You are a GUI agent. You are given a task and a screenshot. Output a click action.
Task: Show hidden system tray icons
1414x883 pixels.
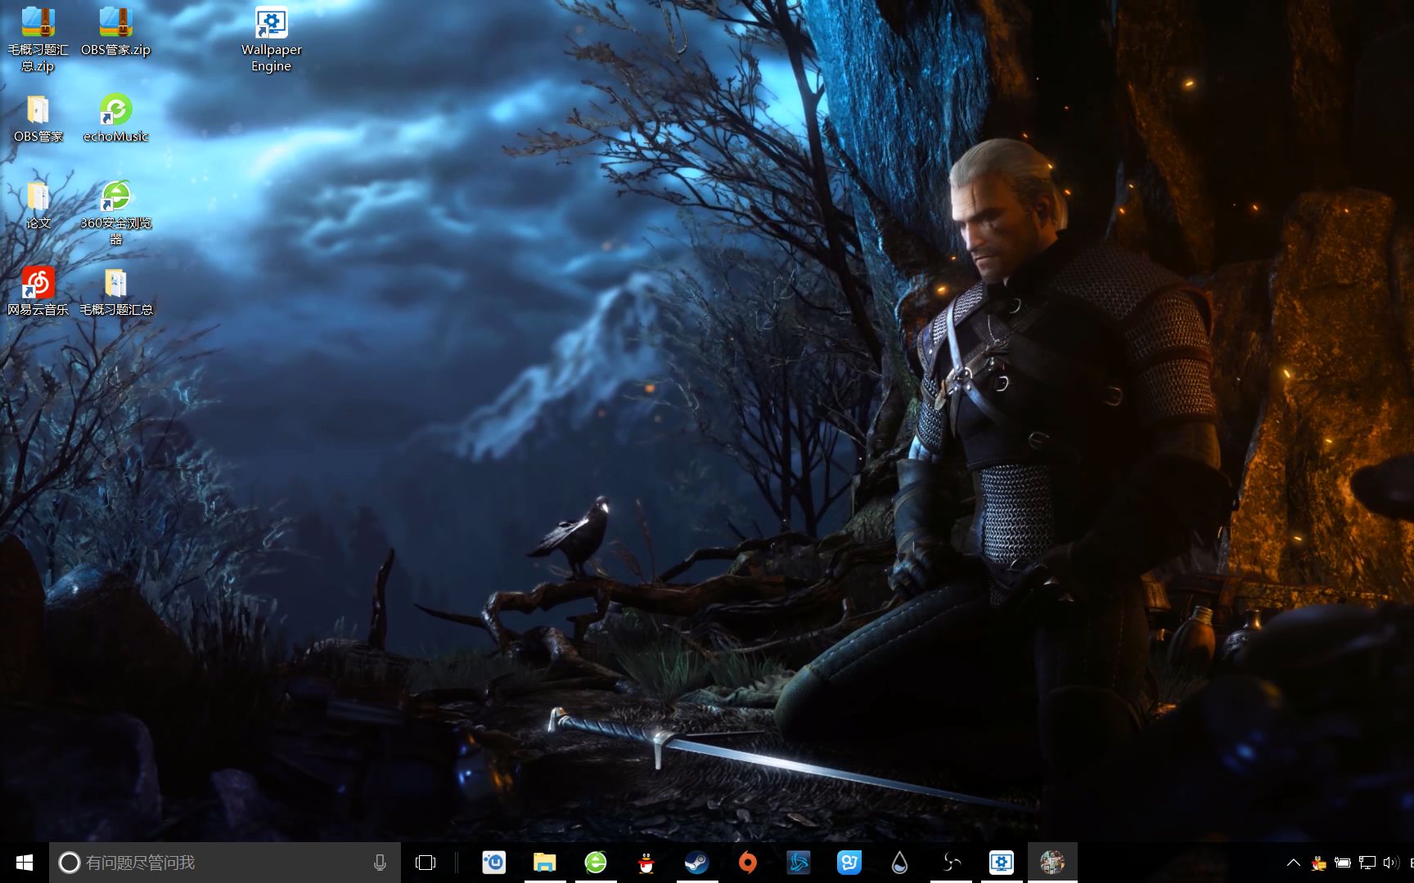tap(1294, 863)
